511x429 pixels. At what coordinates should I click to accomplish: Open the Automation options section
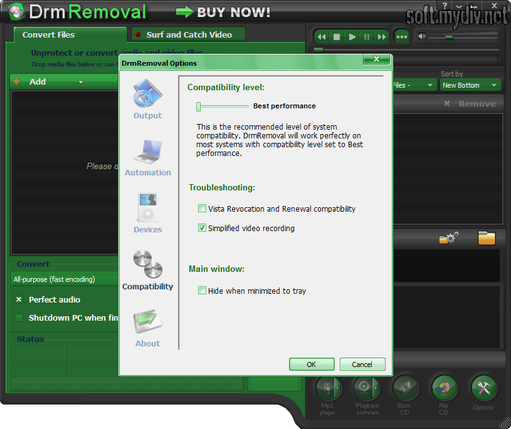pyautogui.click(x=147, y=158)
